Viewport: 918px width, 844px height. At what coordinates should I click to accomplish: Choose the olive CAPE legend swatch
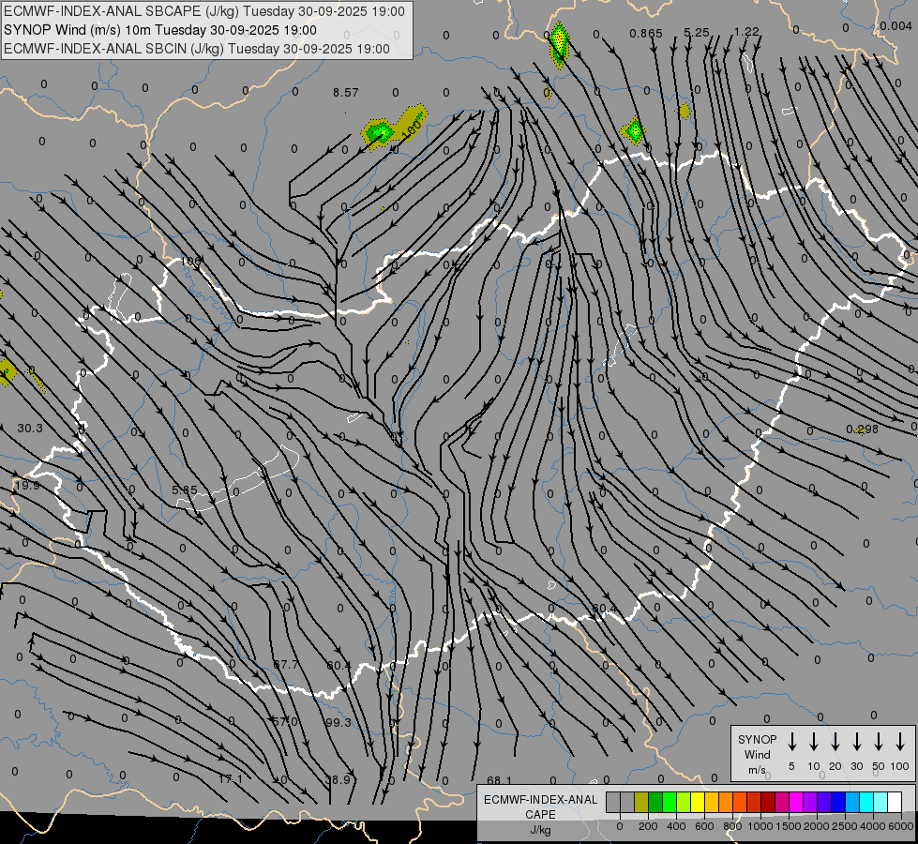(x=641, y=803)
